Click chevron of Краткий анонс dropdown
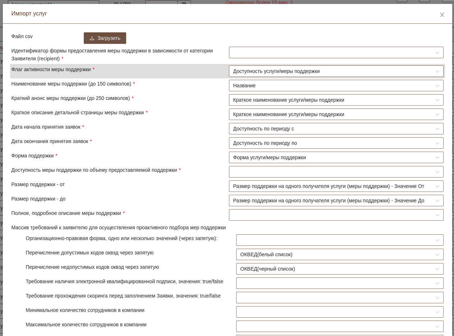Viewport: 454px width, 336px height. pyautogui.click(x=437, y=100)
